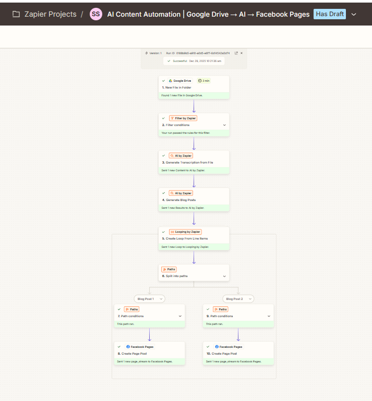Open the dropdown chevron after Has Draft
Image resolution: width=372 pixels, height=401 pixels.
(x=354, y=15)
